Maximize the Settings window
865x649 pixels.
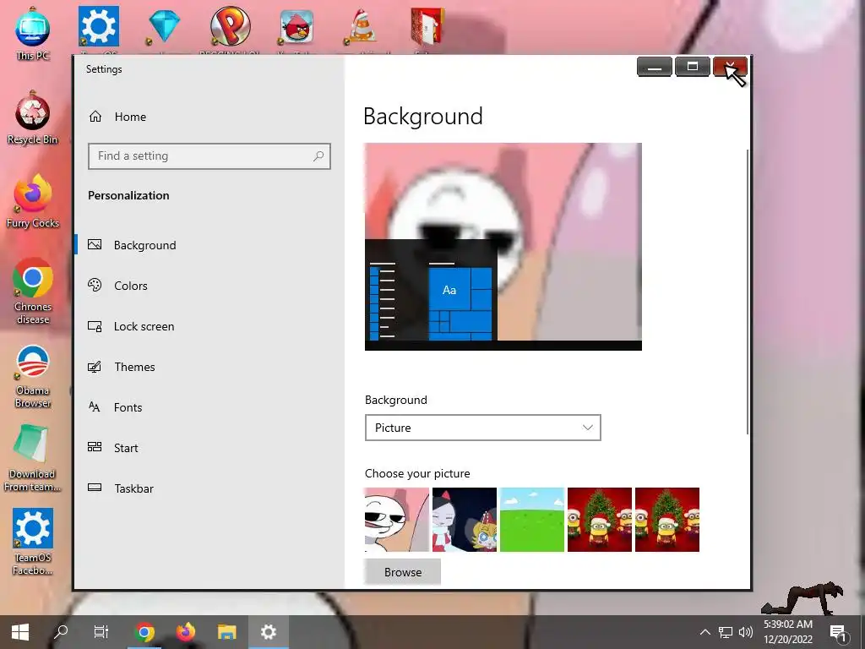[693, 67]
